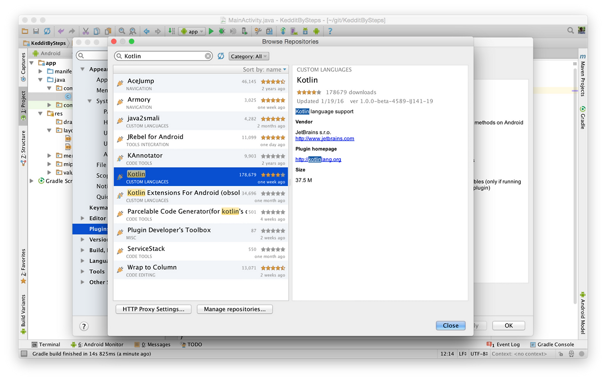606x380 pixels.
Task: Run the app with the green play icon
Action: (x=211, y=31)
